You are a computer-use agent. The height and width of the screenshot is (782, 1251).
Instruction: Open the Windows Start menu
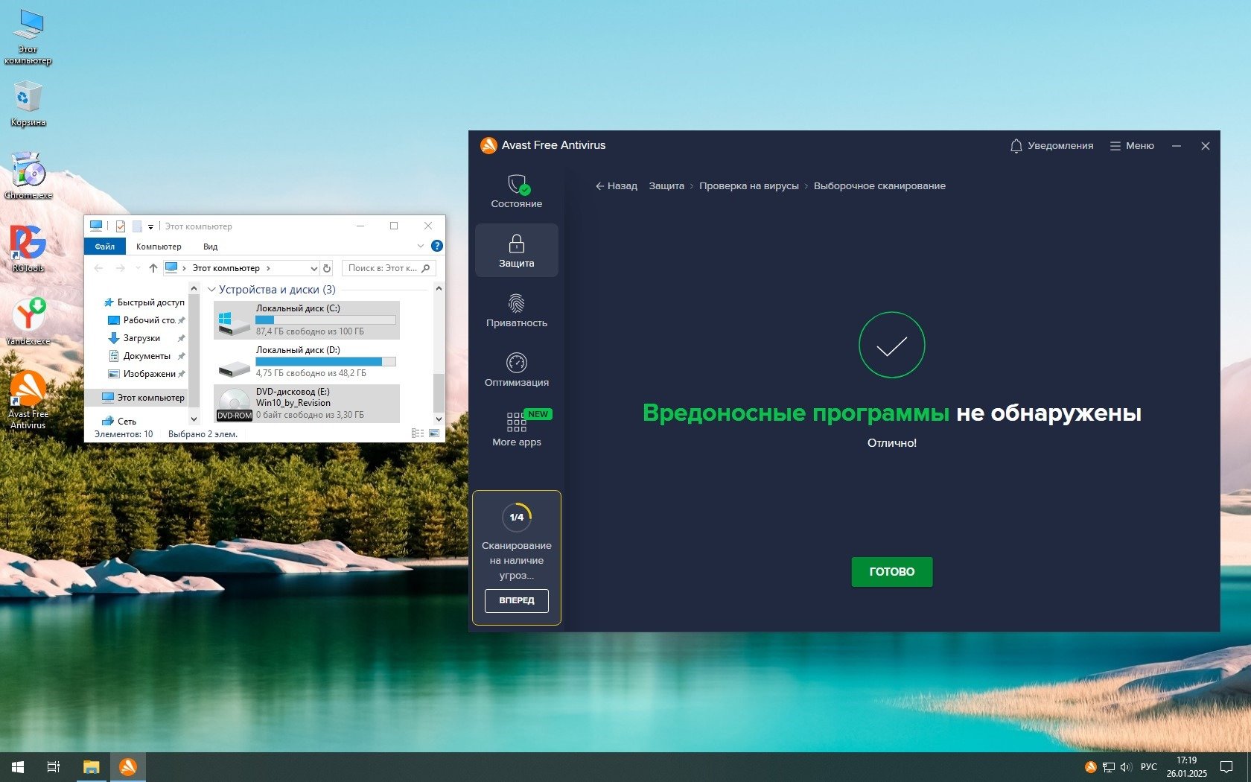(x=18, y=767)
